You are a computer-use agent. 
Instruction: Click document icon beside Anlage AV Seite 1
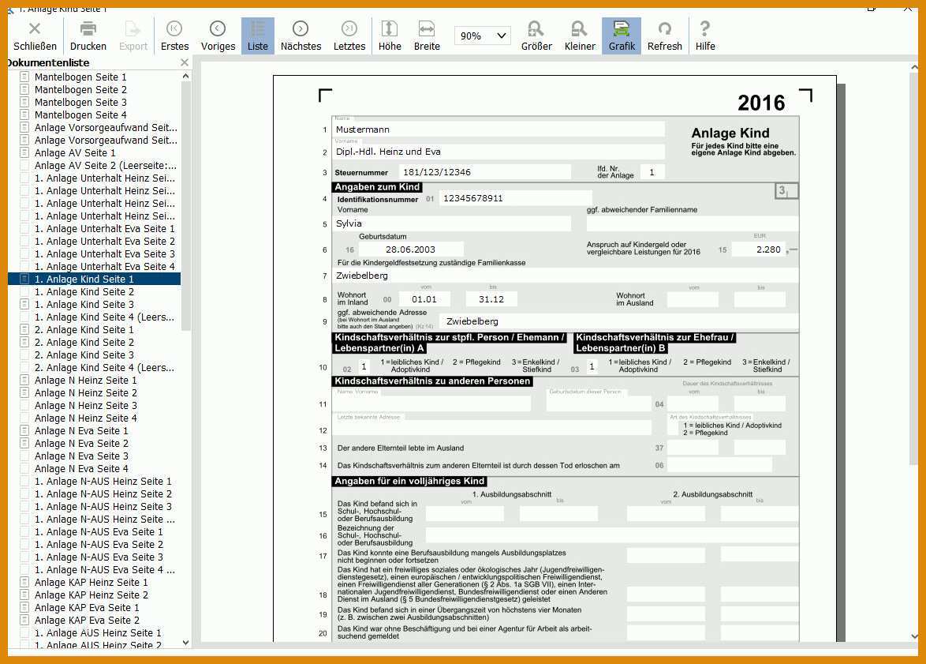click(24, 152)
